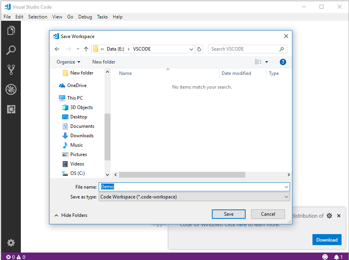
Task: Open the Extensions view in activity bar
Action: pos(11,109)
